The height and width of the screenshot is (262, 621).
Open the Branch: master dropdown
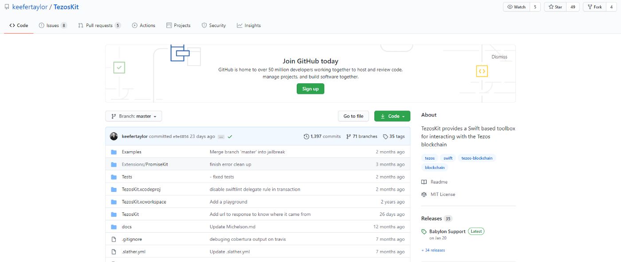pos(134,116)
